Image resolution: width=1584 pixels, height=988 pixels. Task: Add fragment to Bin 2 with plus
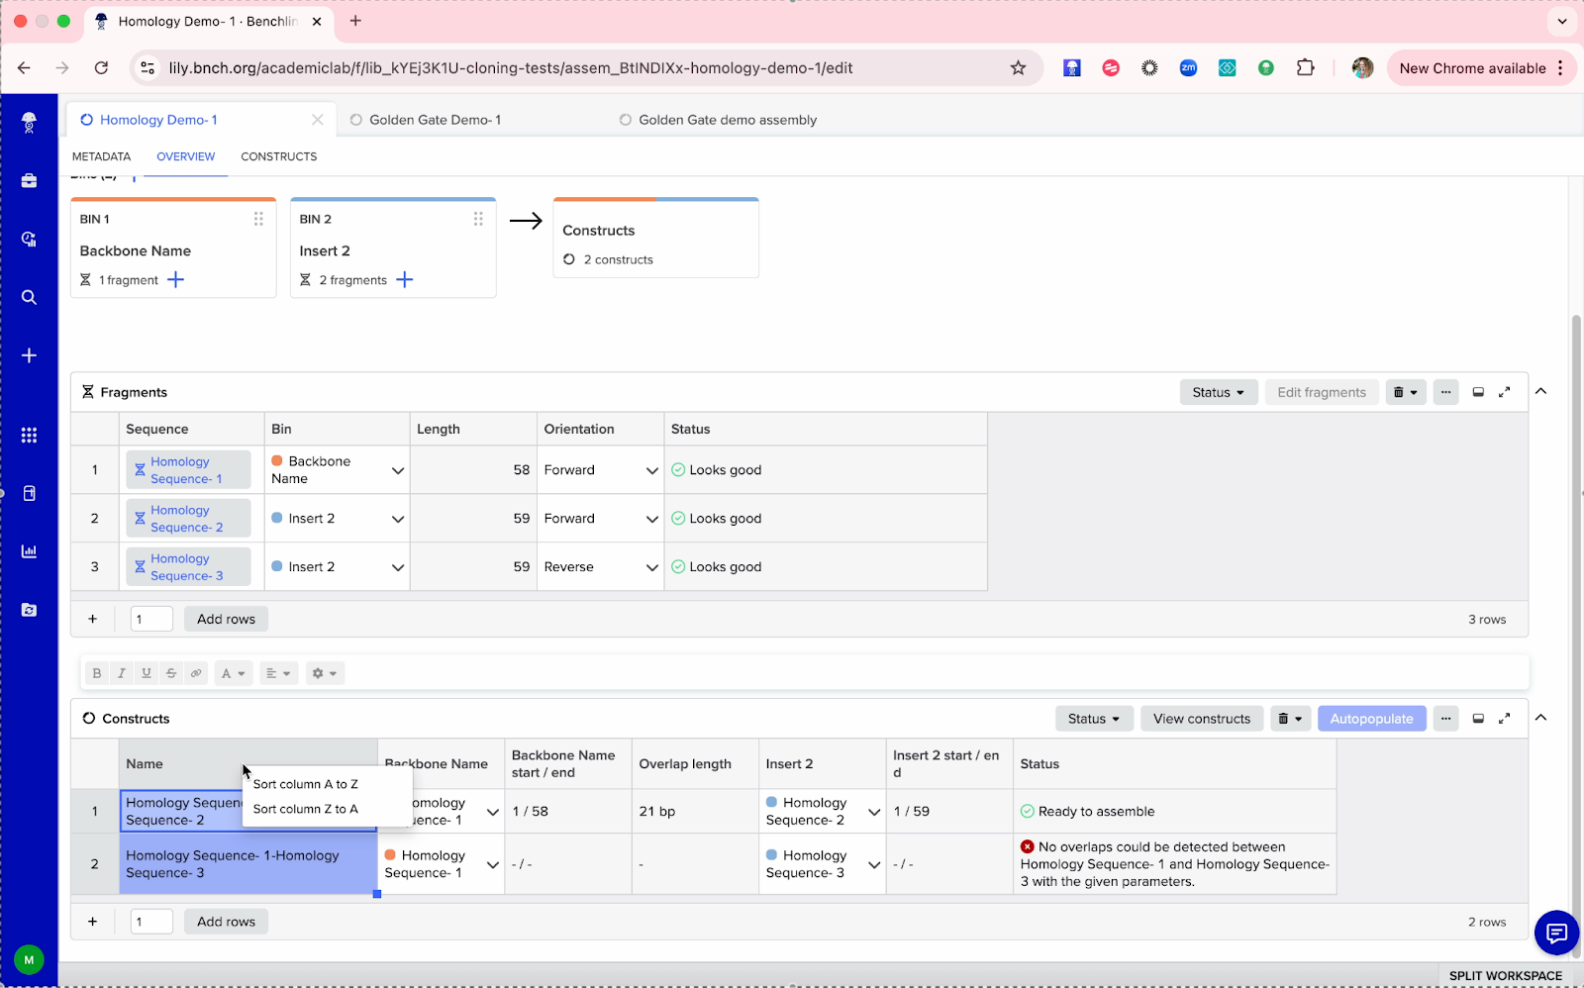point(405,280)
